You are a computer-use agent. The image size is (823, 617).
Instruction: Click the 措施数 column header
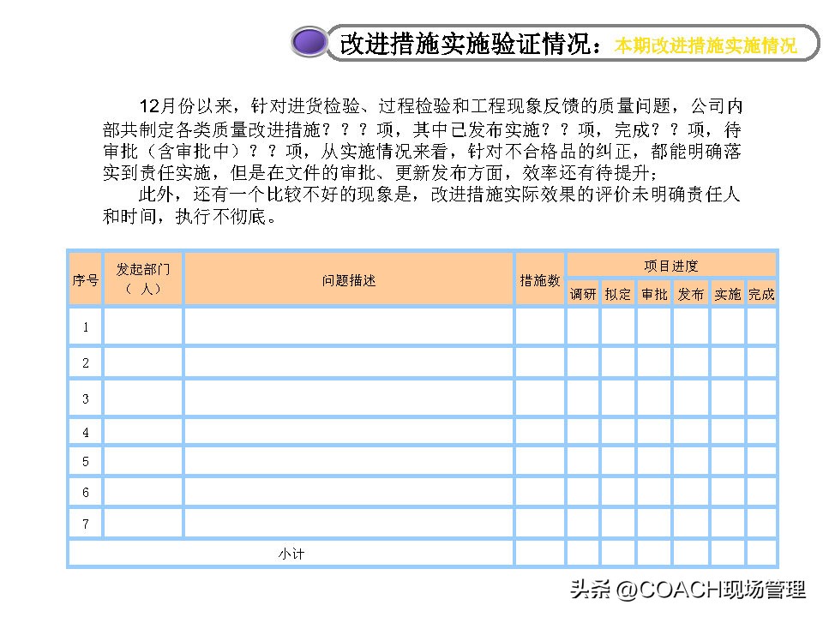point(539,279)
